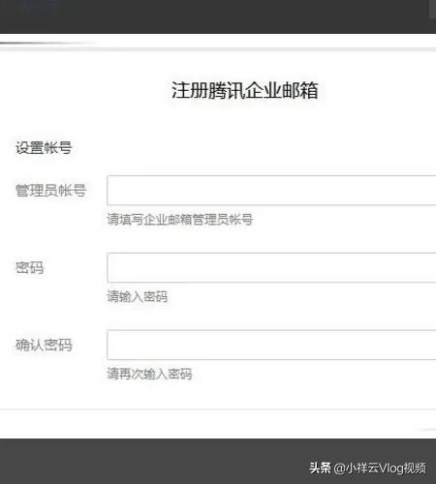Click the gray progress line under header
436x484 pixels.
click(48, 43)
